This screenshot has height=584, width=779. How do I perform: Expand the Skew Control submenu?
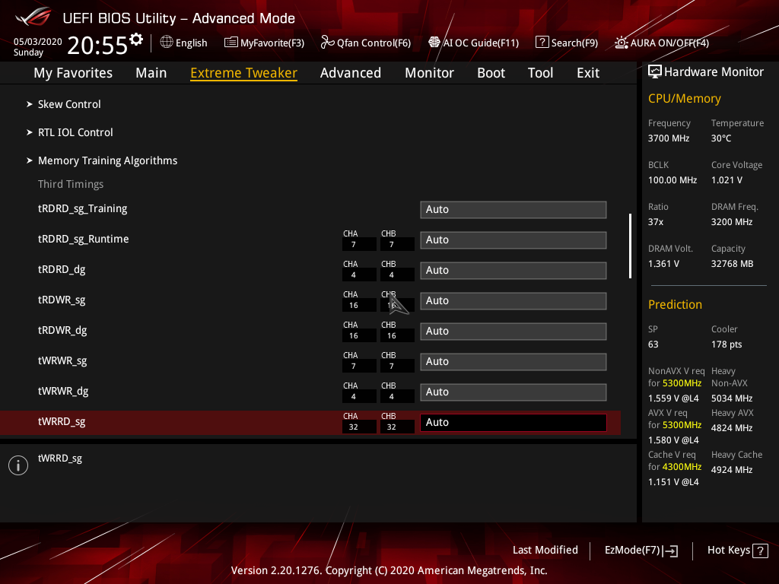tap(69, 104)
